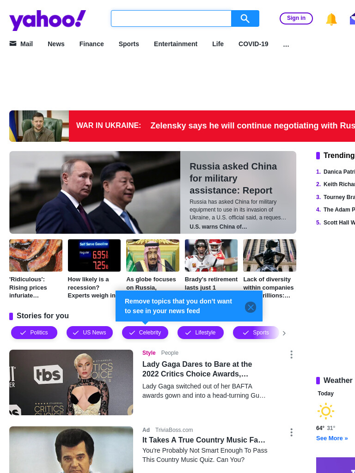The width and height of the screenshot is (355, 473).
Task: Click in the Yahoo search field
Action: coord(171,18)
